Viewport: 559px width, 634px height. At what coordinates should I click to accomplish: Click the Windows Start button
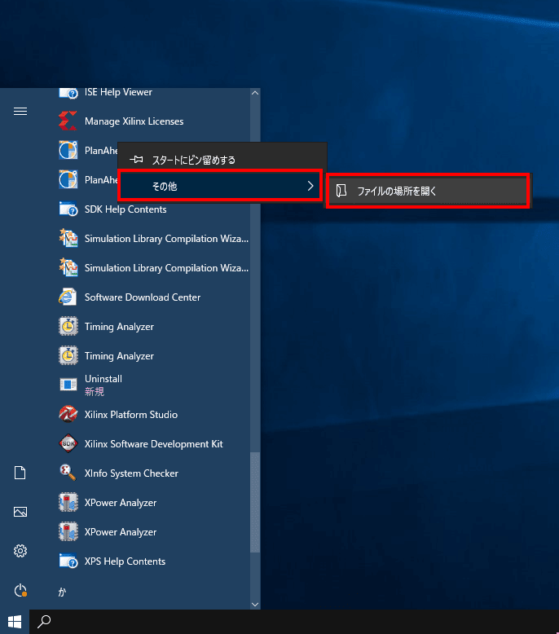[15, 621]
